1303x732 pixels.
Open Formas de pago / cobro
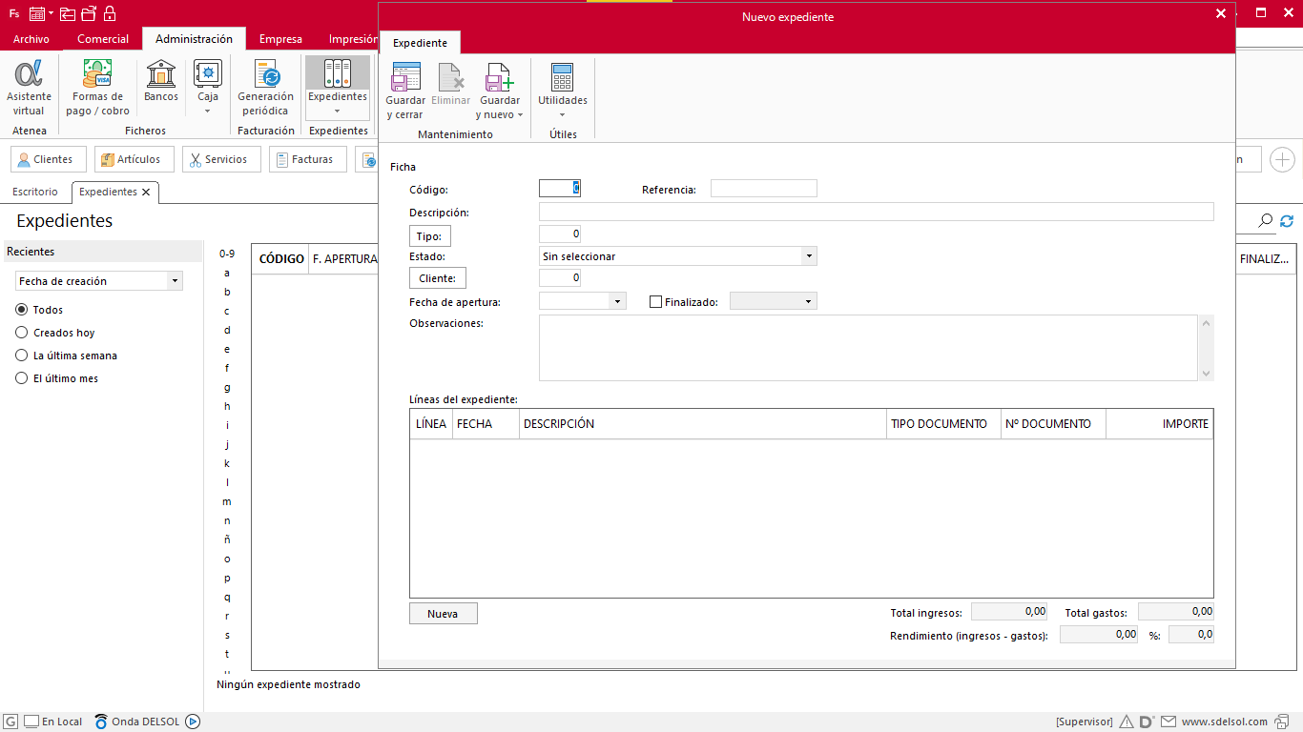click(x=97, y=74)
